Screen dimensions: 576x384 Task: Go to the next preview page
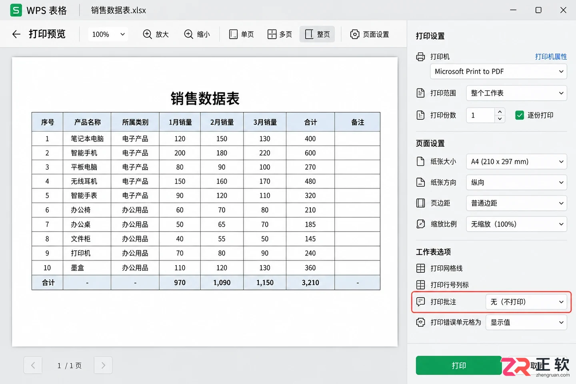pyautogui.click(x=103, y=365)
